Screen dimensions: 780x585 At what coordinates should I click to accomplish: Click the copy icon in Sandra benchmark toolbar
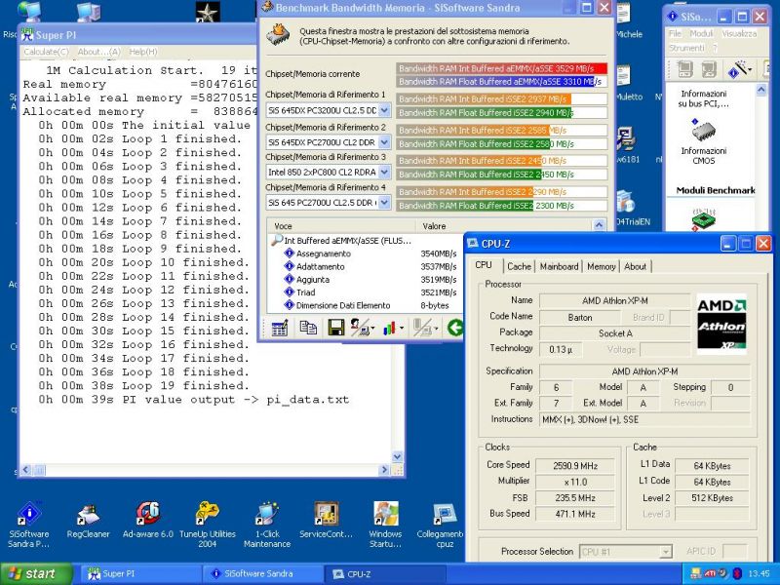point(308,328)
